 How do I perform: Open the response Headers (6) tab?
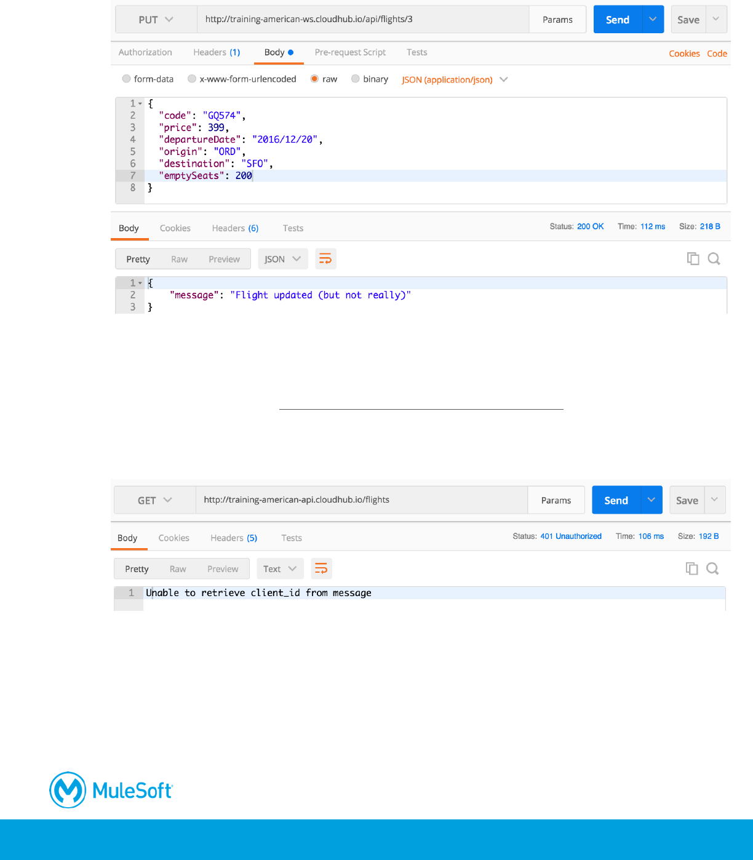point(235,228)
